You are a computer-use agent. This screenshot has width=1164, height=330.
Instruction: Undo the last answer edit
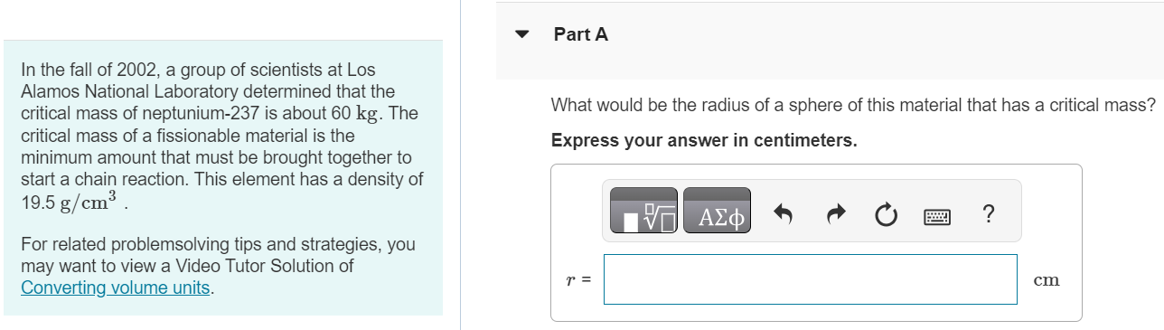[x=784, y=215]
